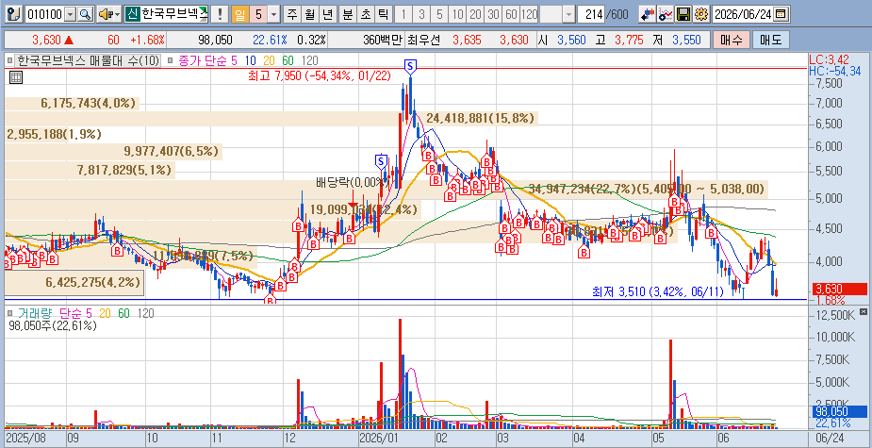Click the date field 2026/06/24

coord(743,14)
